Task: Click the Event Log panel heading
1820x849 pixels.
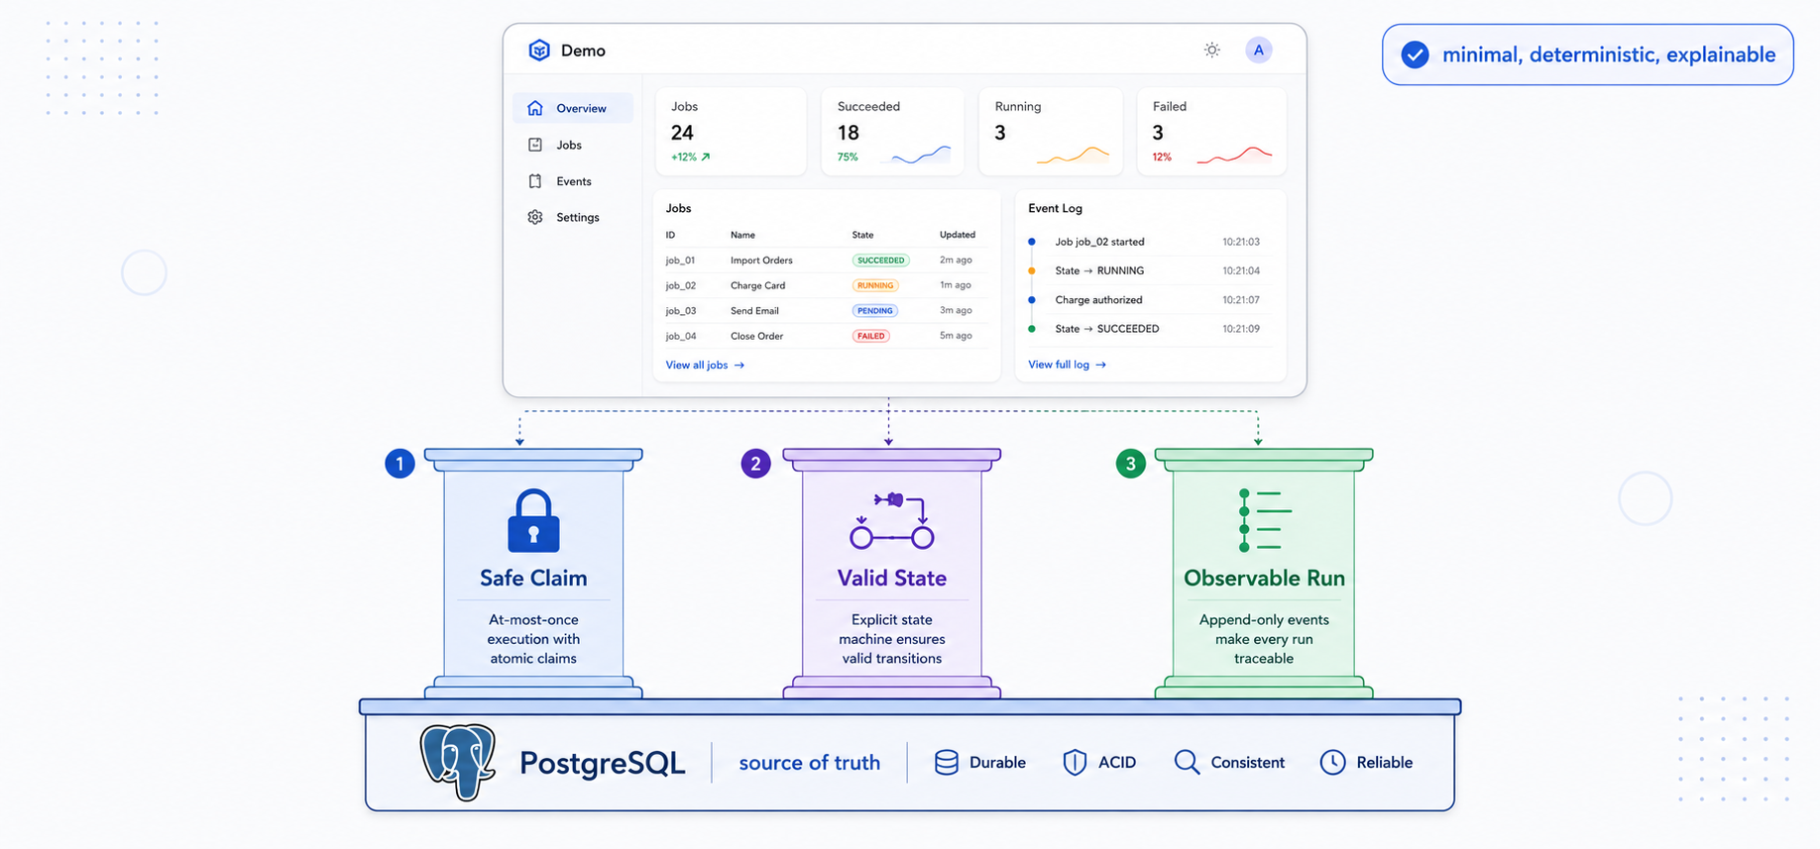Action: tap(1055, 208)
